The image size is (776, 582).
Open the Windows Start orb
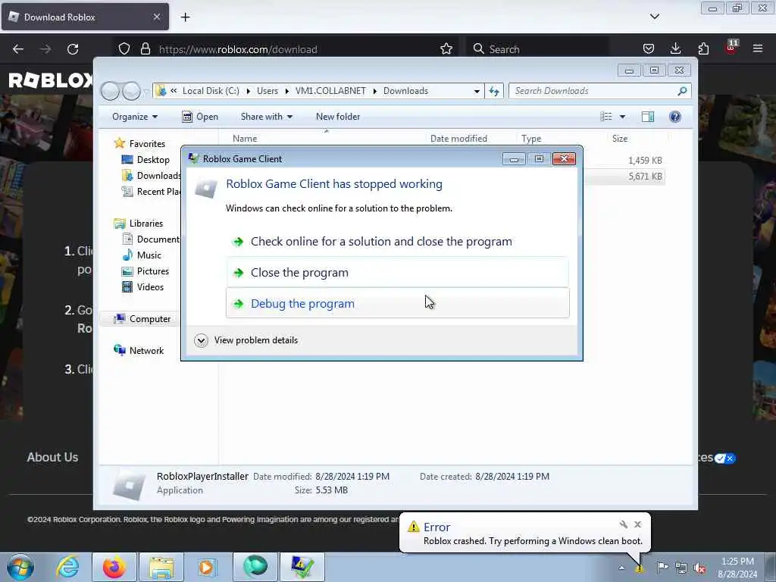[20, 567]
